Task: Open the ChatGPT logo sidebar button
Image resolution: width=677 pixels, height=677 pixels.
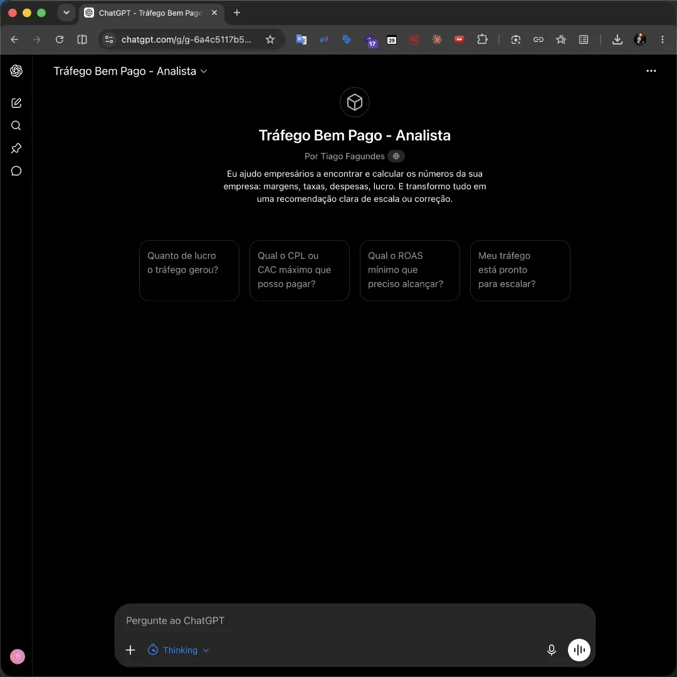Action: click(x=16, y=71)
